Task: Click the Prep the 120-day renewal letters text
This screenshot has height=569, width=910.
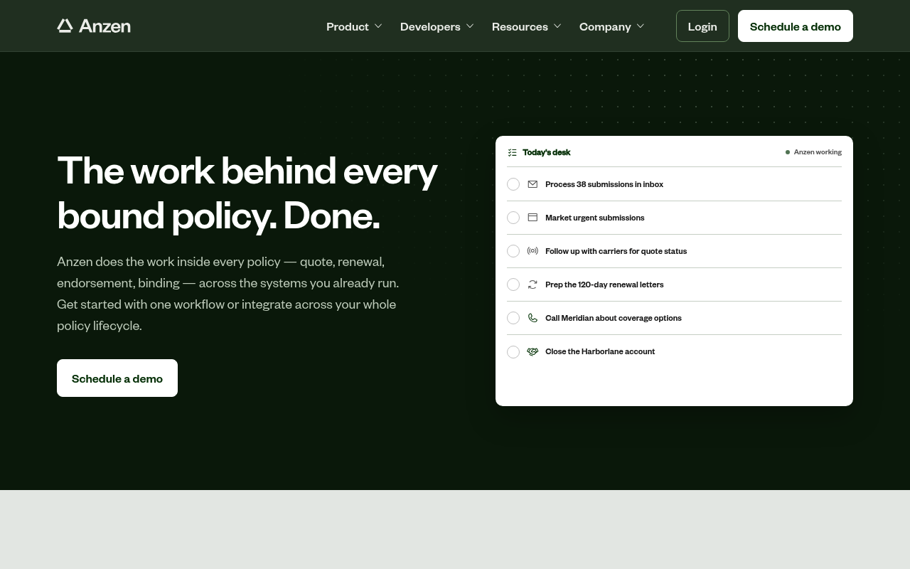Action: [x=604, y=284]
